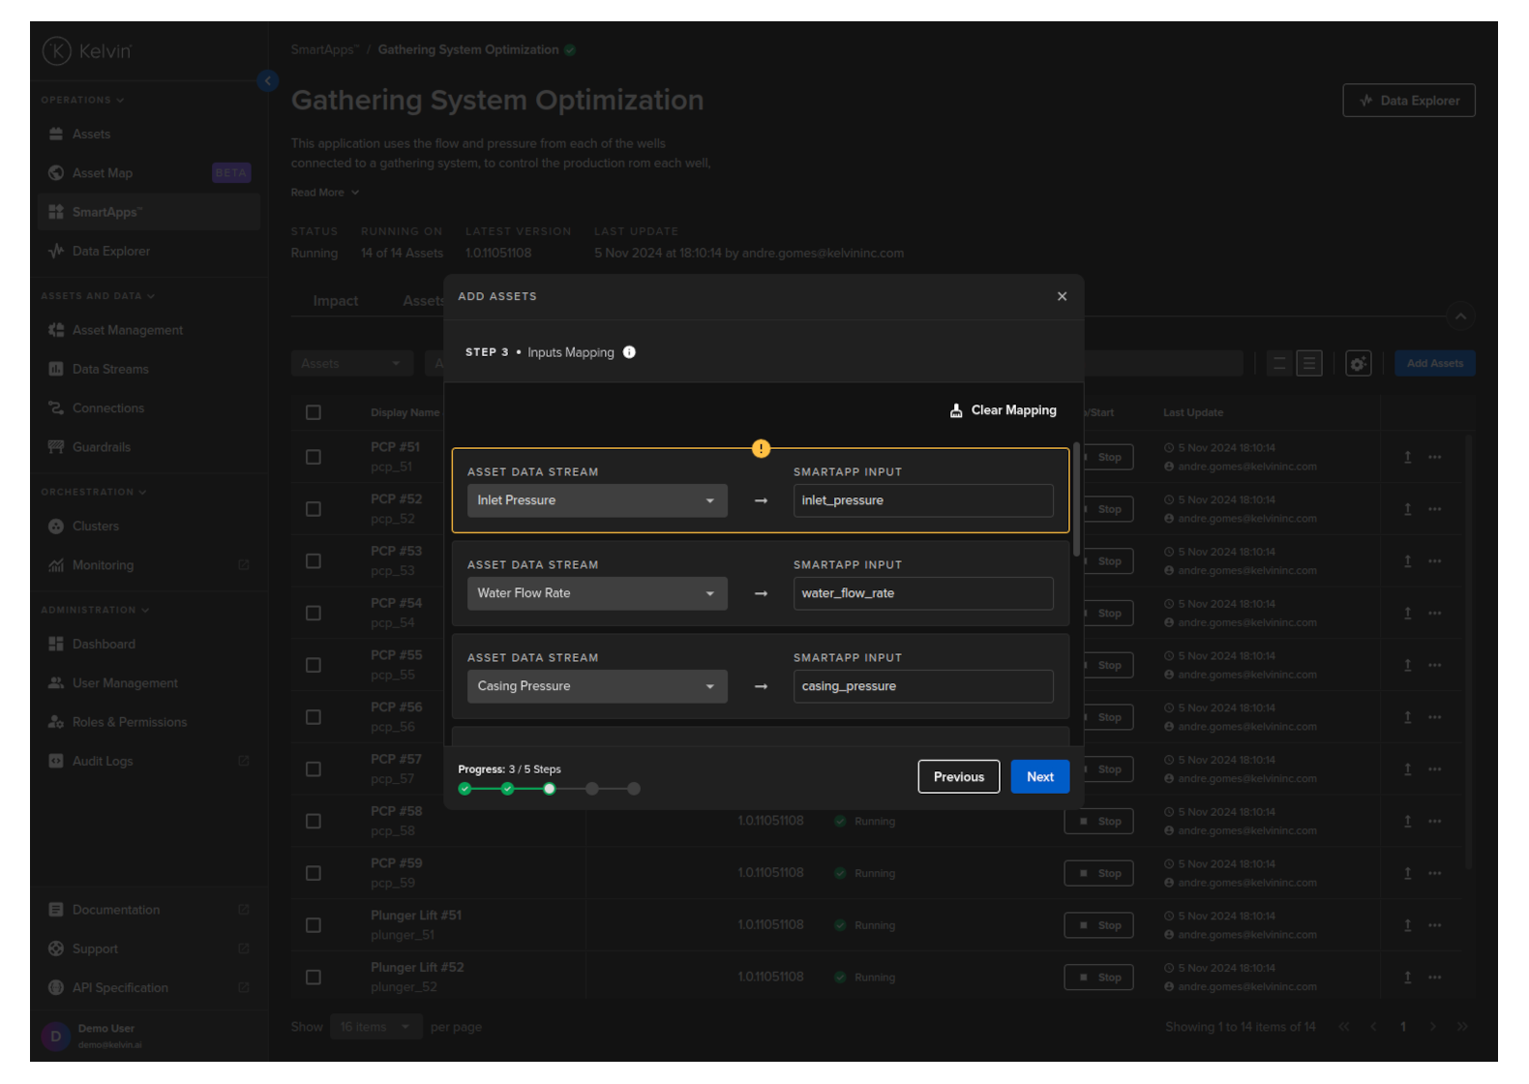Image resolution: width=1529 pixels, height=1084 pixels.
Task: Toggle the select-all checkbox in table header
Action: click(x=314, y=412)
